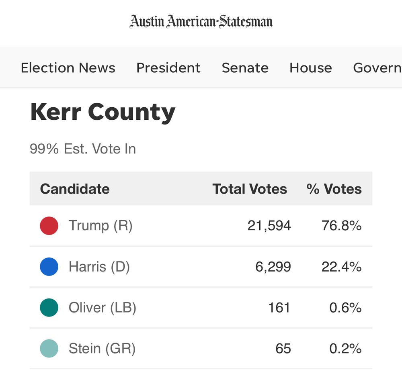The width and height of the screenshot is (402, 378).
Task: Select the House tab
Action: [311, 68]
